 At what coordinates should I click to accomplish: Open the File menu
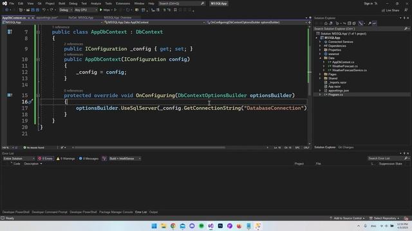[x=12, y=3]
